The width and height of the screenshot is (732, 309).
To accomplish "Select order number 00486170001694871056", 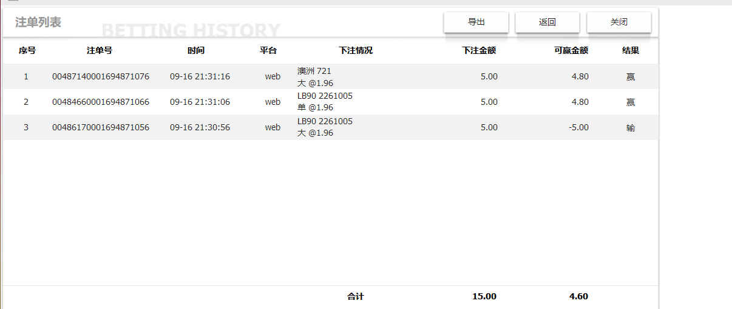I will pyautogui.click(x=101, y=128).
